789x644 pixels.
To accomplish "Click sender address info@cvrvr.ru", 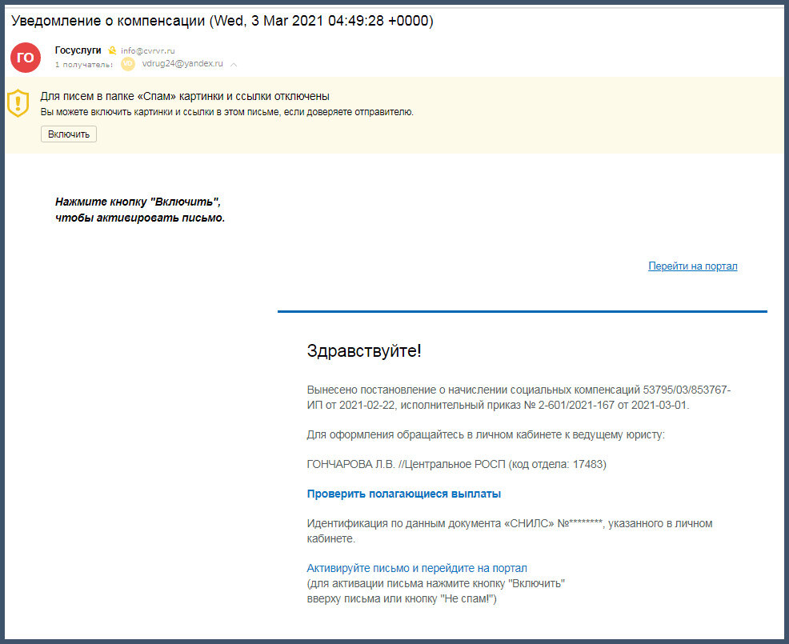I will [x=148, y=51].
